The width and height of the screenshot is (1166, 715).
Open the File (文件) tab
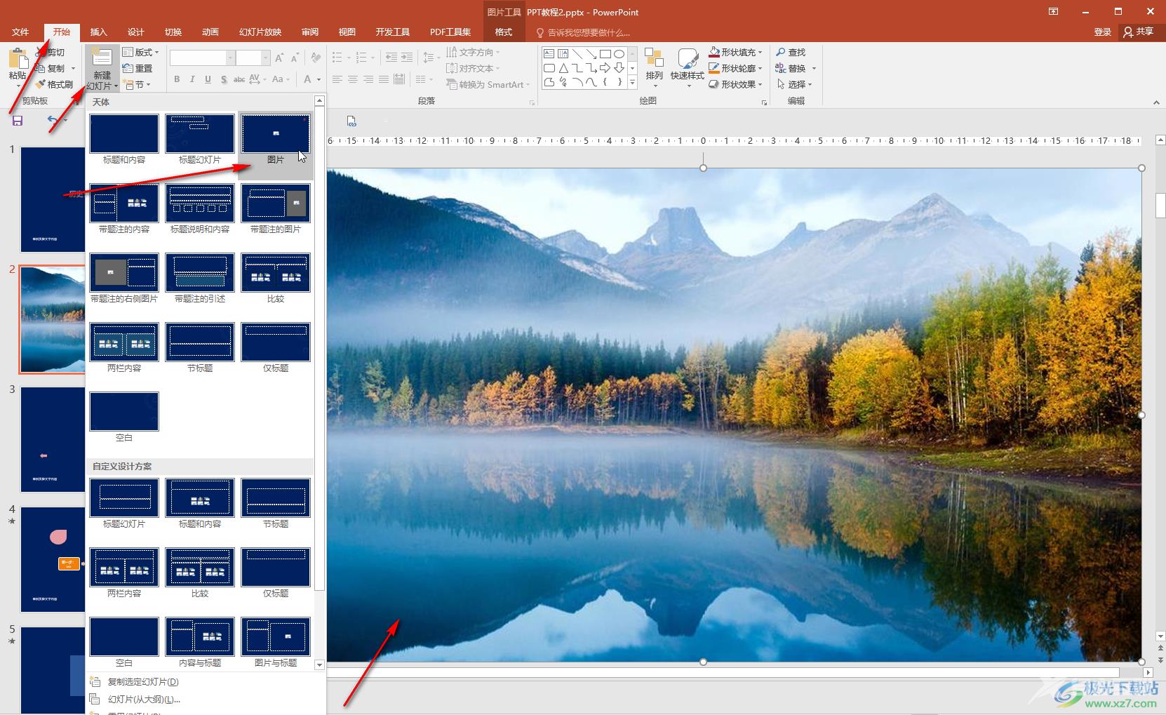[x=20, y=32]
